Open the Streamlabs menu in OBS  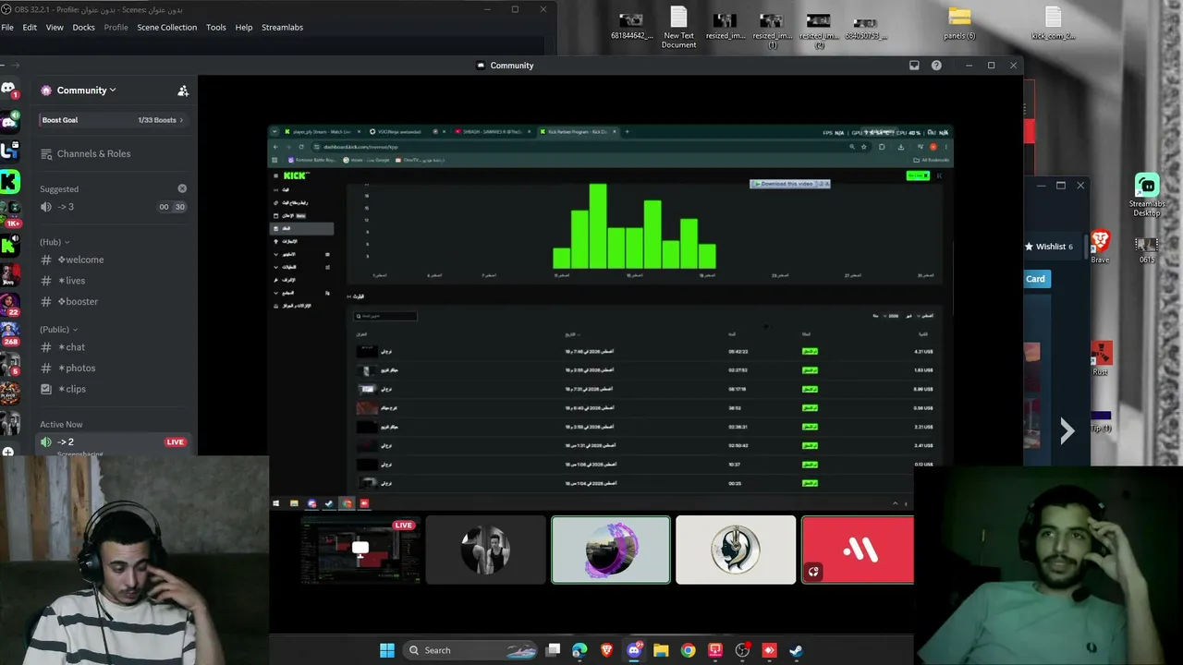click(x=282, y=28)
